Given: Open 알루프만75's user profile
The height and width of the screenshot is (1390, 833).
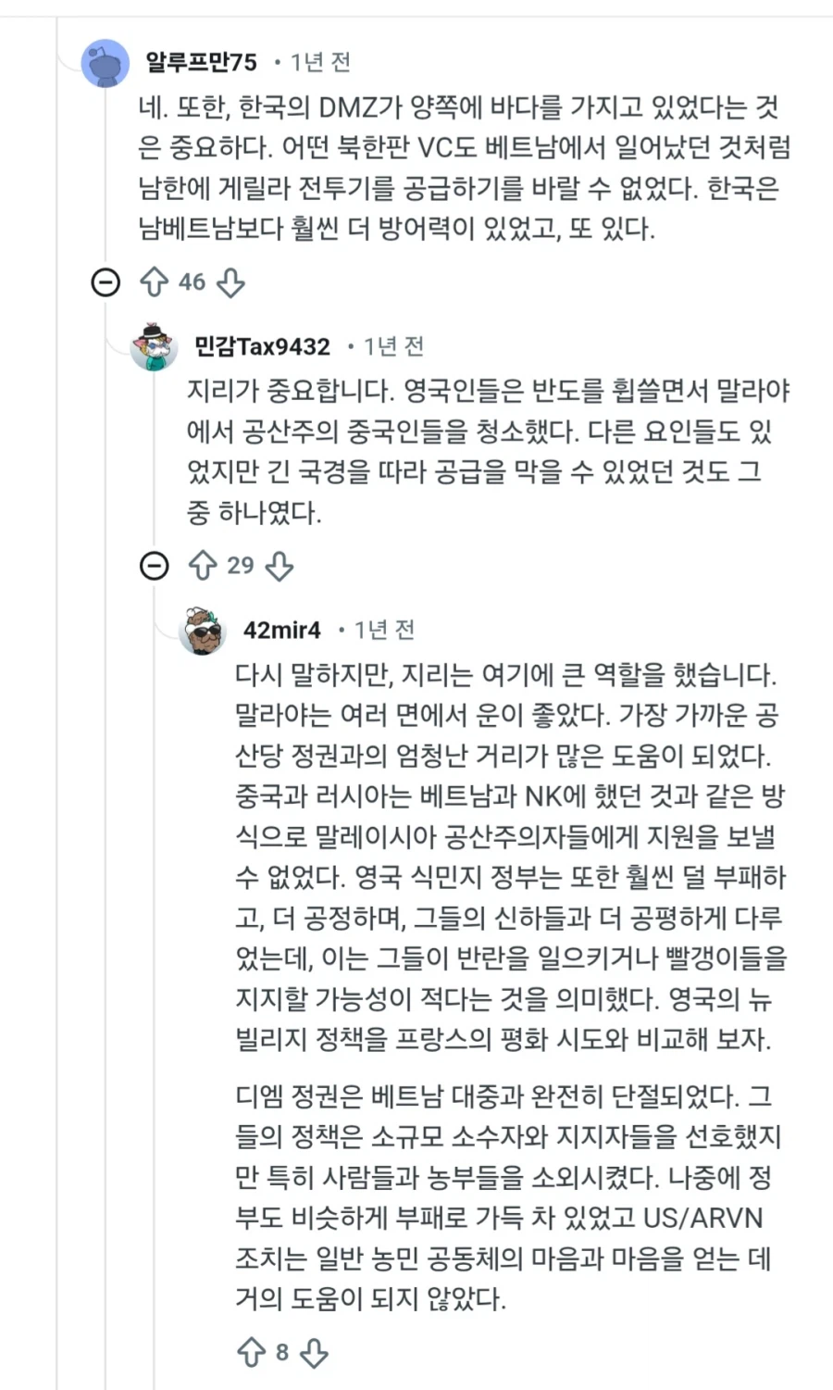Looking at the screenshot, I should point(200,61).
